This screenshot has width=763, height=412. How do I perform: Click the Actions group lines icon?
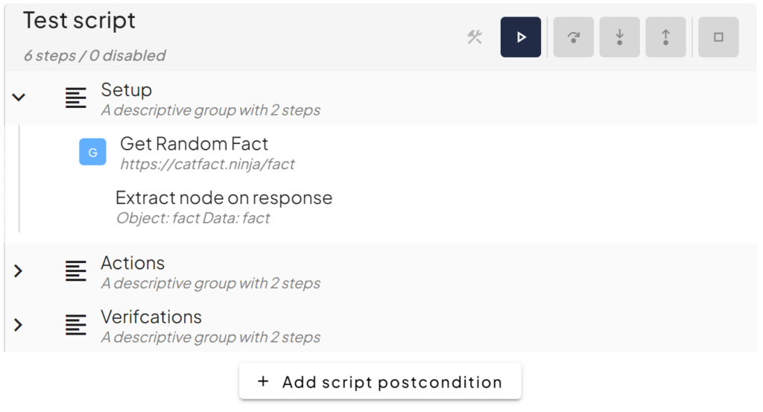(76, 271)
